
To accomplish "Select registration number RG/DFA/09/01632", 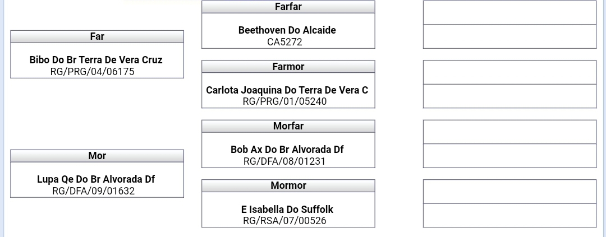I will 94,191.
